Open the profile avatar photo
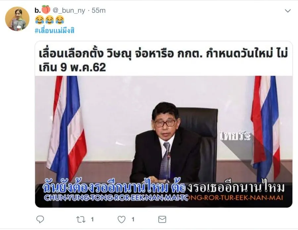Viewport: 298px width, 230px height. click(x=17, y=19)
